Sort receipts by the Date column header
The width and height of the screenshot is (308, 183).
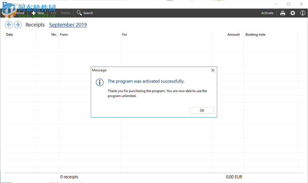(10, 35)
